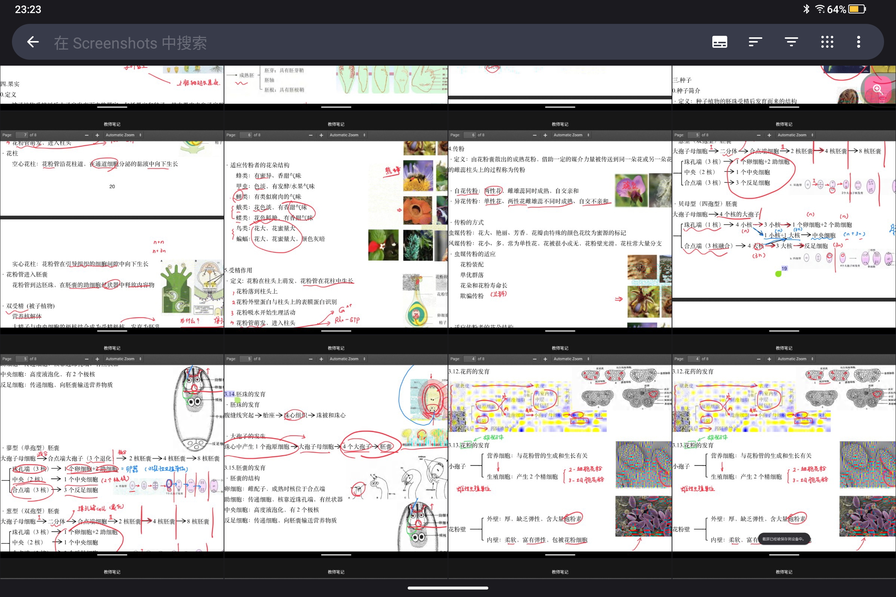Open the three-dot overflow menu
This screenshot has height=597, width=896.
point(859,42)
